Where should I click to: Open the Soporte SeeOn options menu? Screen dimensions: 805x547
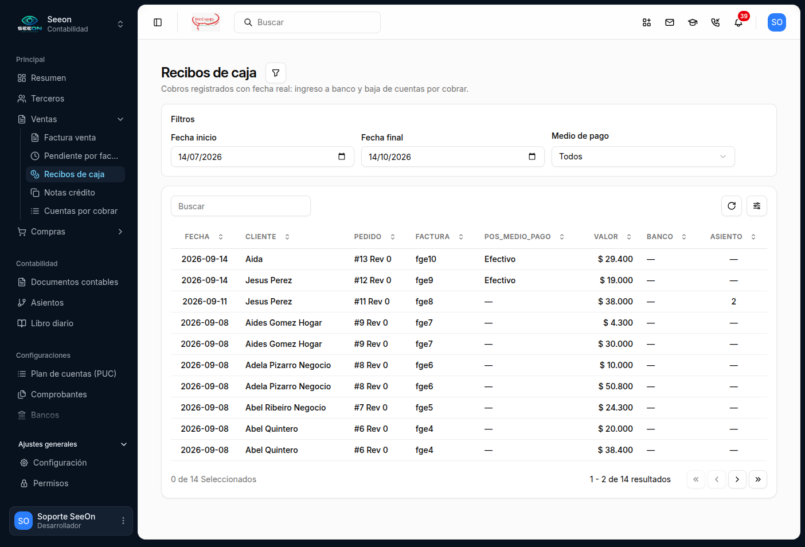click(x=123, y=521)
